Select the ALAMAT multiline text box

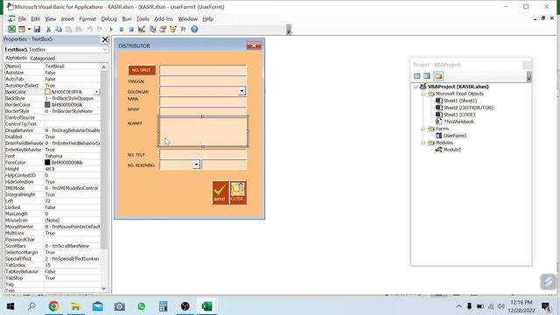pos(203,131)
